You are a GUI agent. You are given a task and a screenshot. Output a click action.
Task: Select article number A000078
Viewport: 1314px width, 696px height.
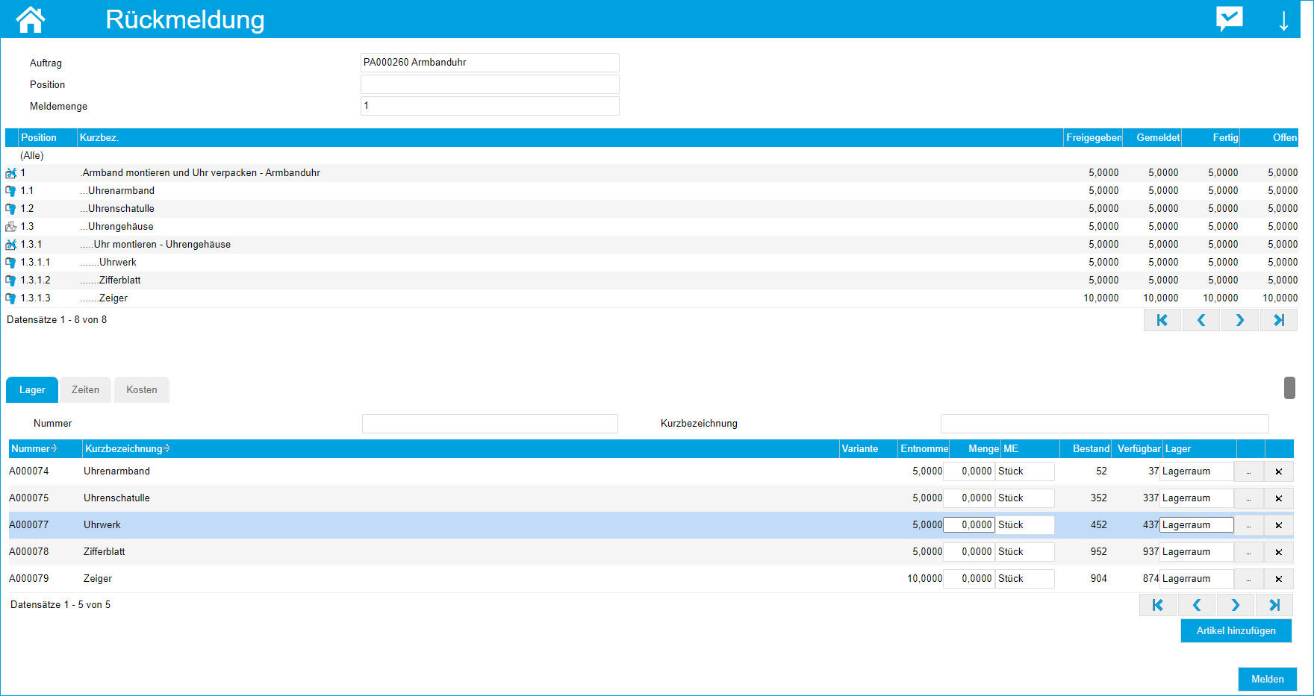tap(29, 552)
